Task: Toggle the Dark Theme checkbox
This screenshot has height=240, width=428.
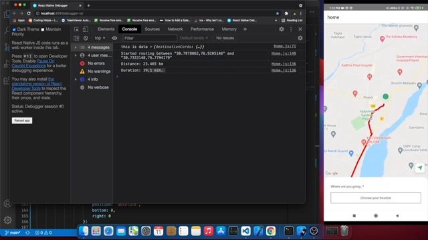Action: point(14,29)
